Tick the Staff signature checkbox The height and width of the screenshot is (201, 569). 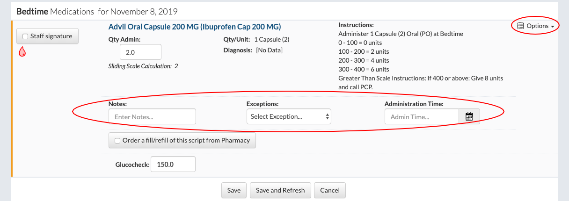pyautogui.click(x=25, y=36)
